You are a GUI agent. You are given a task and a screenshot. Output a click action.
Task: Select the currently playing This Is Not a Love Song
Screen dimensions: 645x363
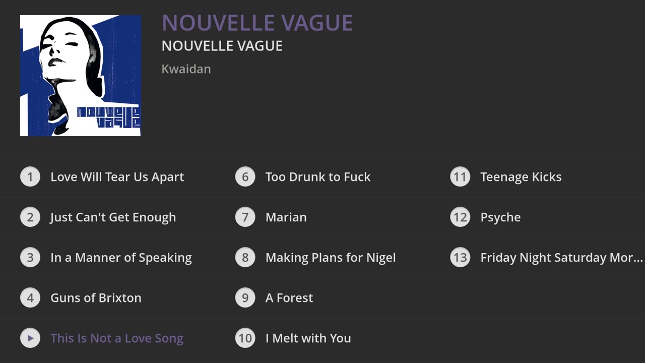(x=117, y=338)
